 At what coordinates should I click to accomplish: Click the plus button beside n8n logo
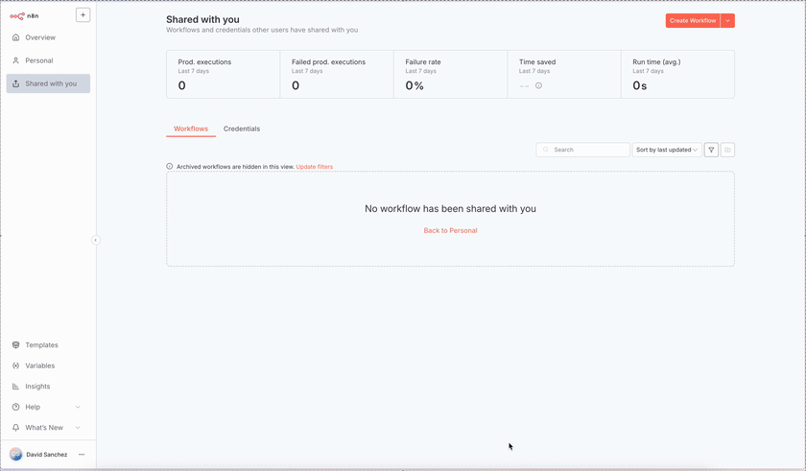pyautogui.click(x=83, y=15)
